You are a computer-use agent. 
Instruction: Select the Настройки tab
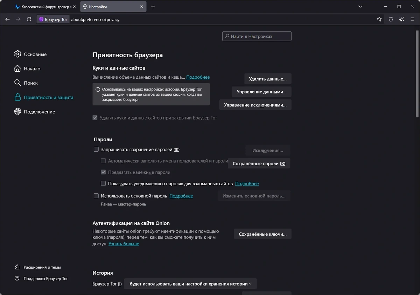(x=113, y=7)
